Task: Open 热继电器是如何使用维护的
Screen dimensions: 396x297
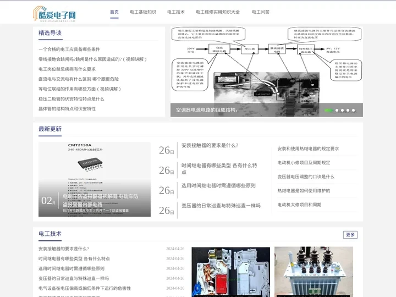Action: [x=304, y=191]
